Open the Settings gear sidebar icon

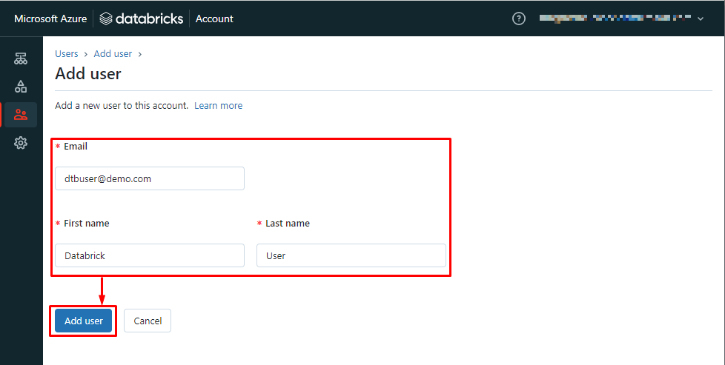(x=21, y=143)
